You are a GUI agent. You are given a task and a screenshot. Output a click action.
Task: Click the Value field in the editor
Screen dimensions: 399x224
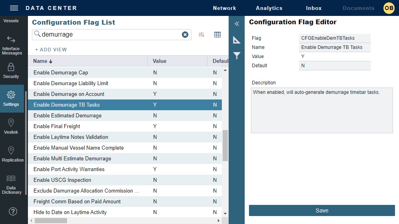pos(334,56)
